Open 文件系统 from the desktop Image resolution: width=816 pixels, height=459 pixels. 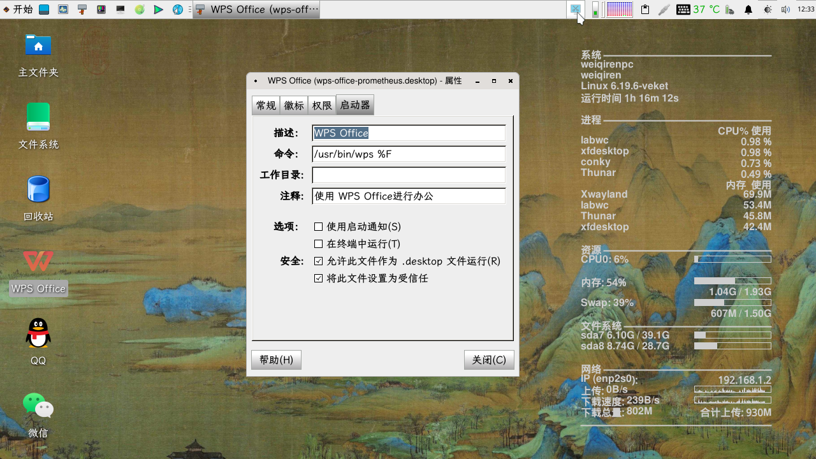tap(38, 116)
